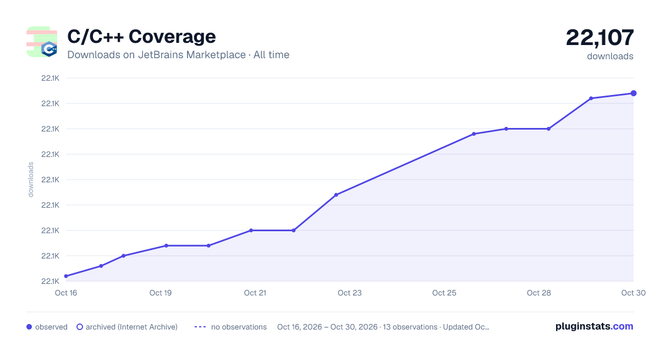Click the Oct 16 axis label
660x346 pixels.
[66, 293]
